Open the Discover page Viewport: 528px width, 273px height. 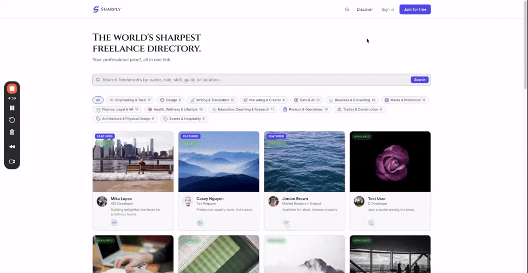click(365, 9)
